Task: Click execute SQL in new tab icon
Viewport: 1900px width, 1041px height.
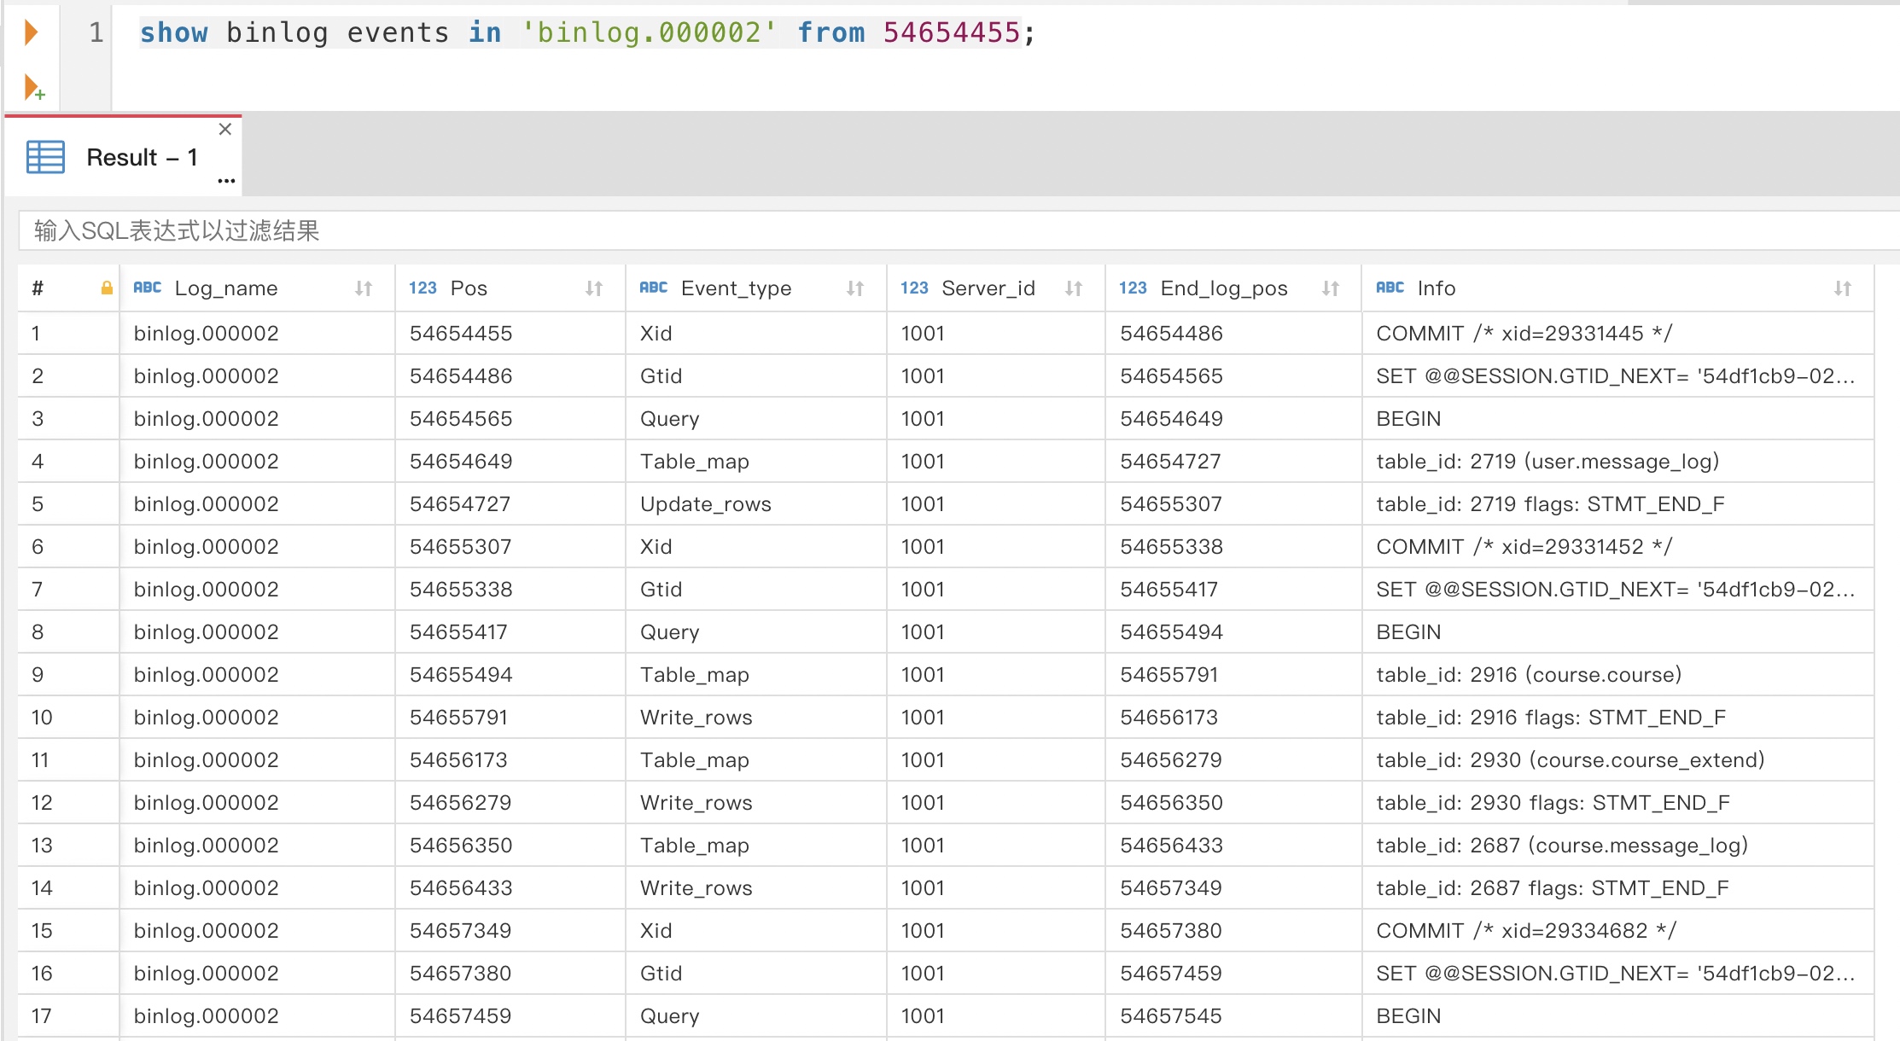Action: 34,88
